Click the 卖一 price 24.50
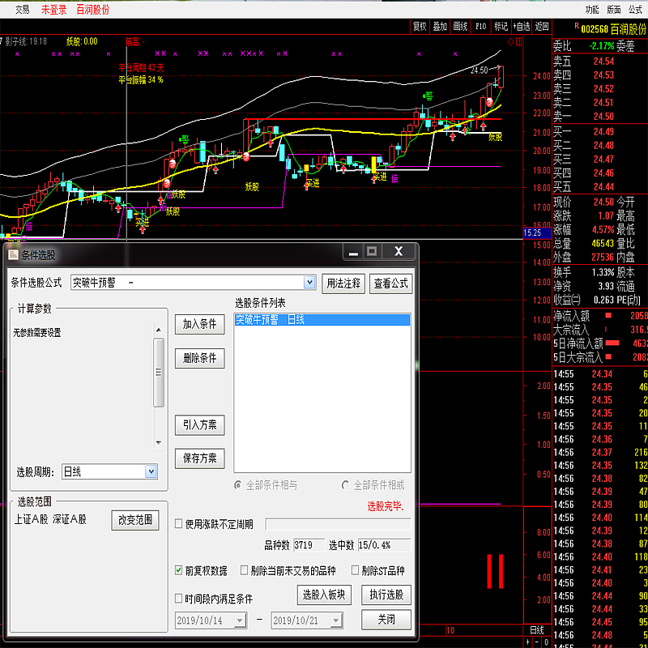This screenshot has width=648, height=648. (x=603, y=117)
